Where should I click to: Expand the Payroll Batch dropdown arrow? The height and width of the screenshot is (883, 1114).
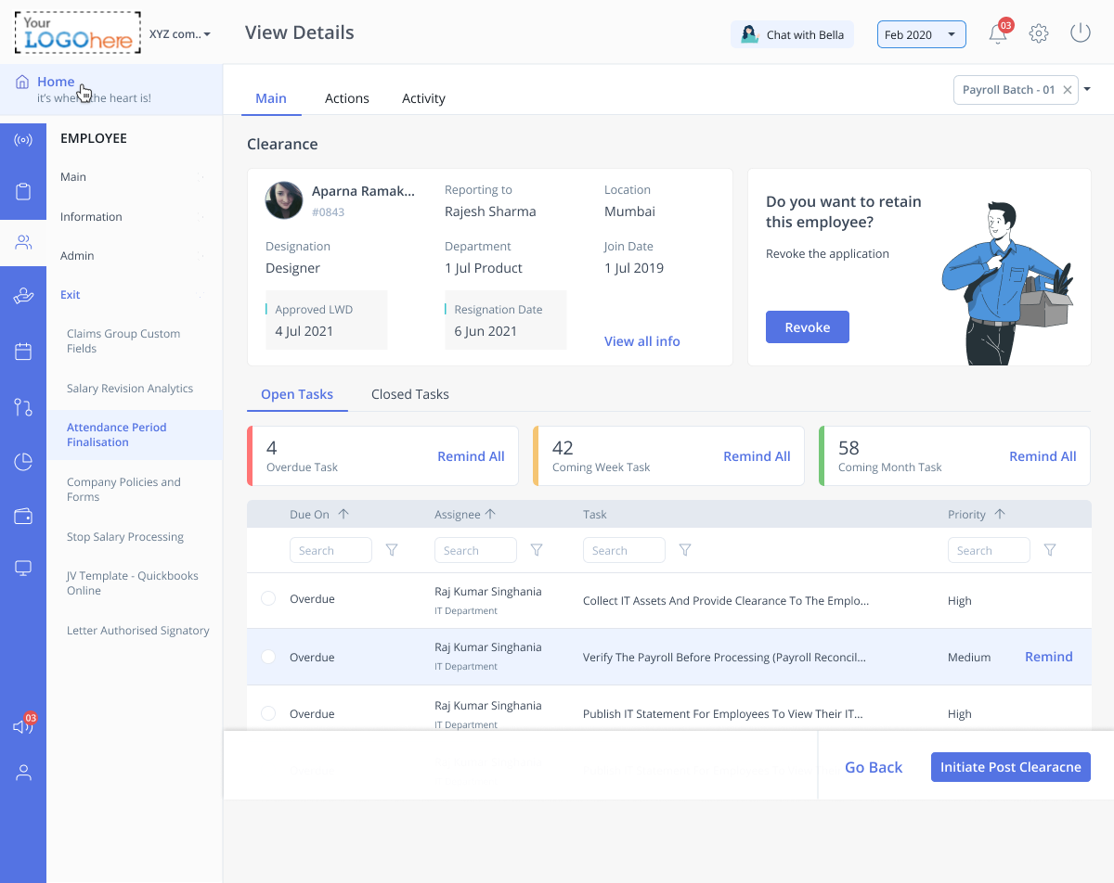pos(1087,89)
